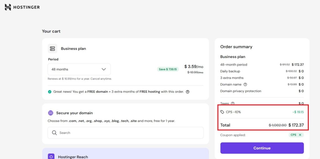This screenshot has width=320, height=159.
Task: Click the 48-month period summary row label
Action: (x=234, y=65)
